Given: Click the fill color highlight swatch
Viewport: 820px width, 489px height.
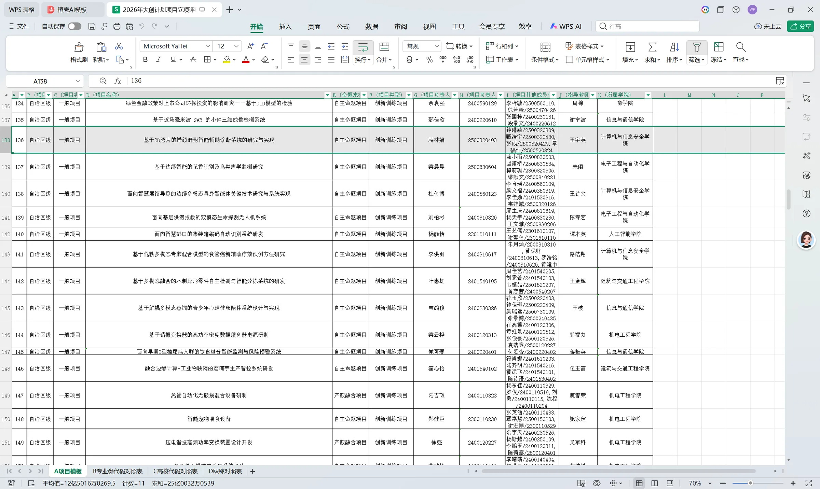Looking at the screenshot, I should click(x=227, y=60).
